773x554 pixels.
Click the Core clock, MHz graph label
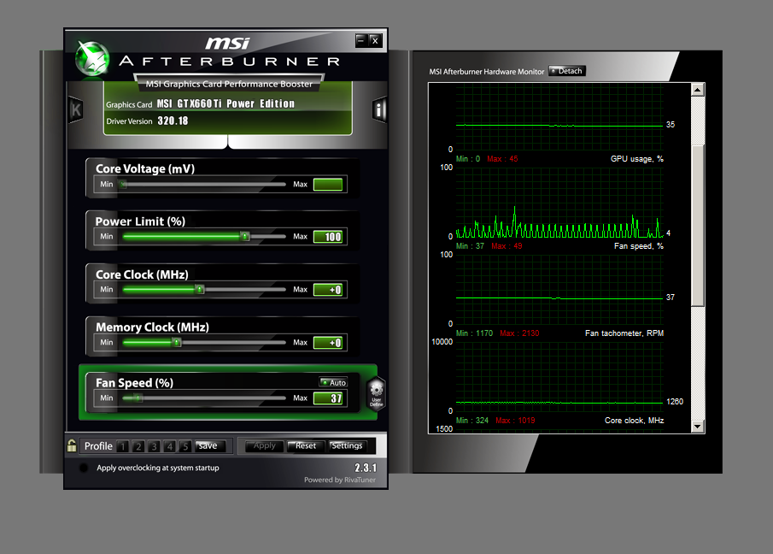coord(634,421)
